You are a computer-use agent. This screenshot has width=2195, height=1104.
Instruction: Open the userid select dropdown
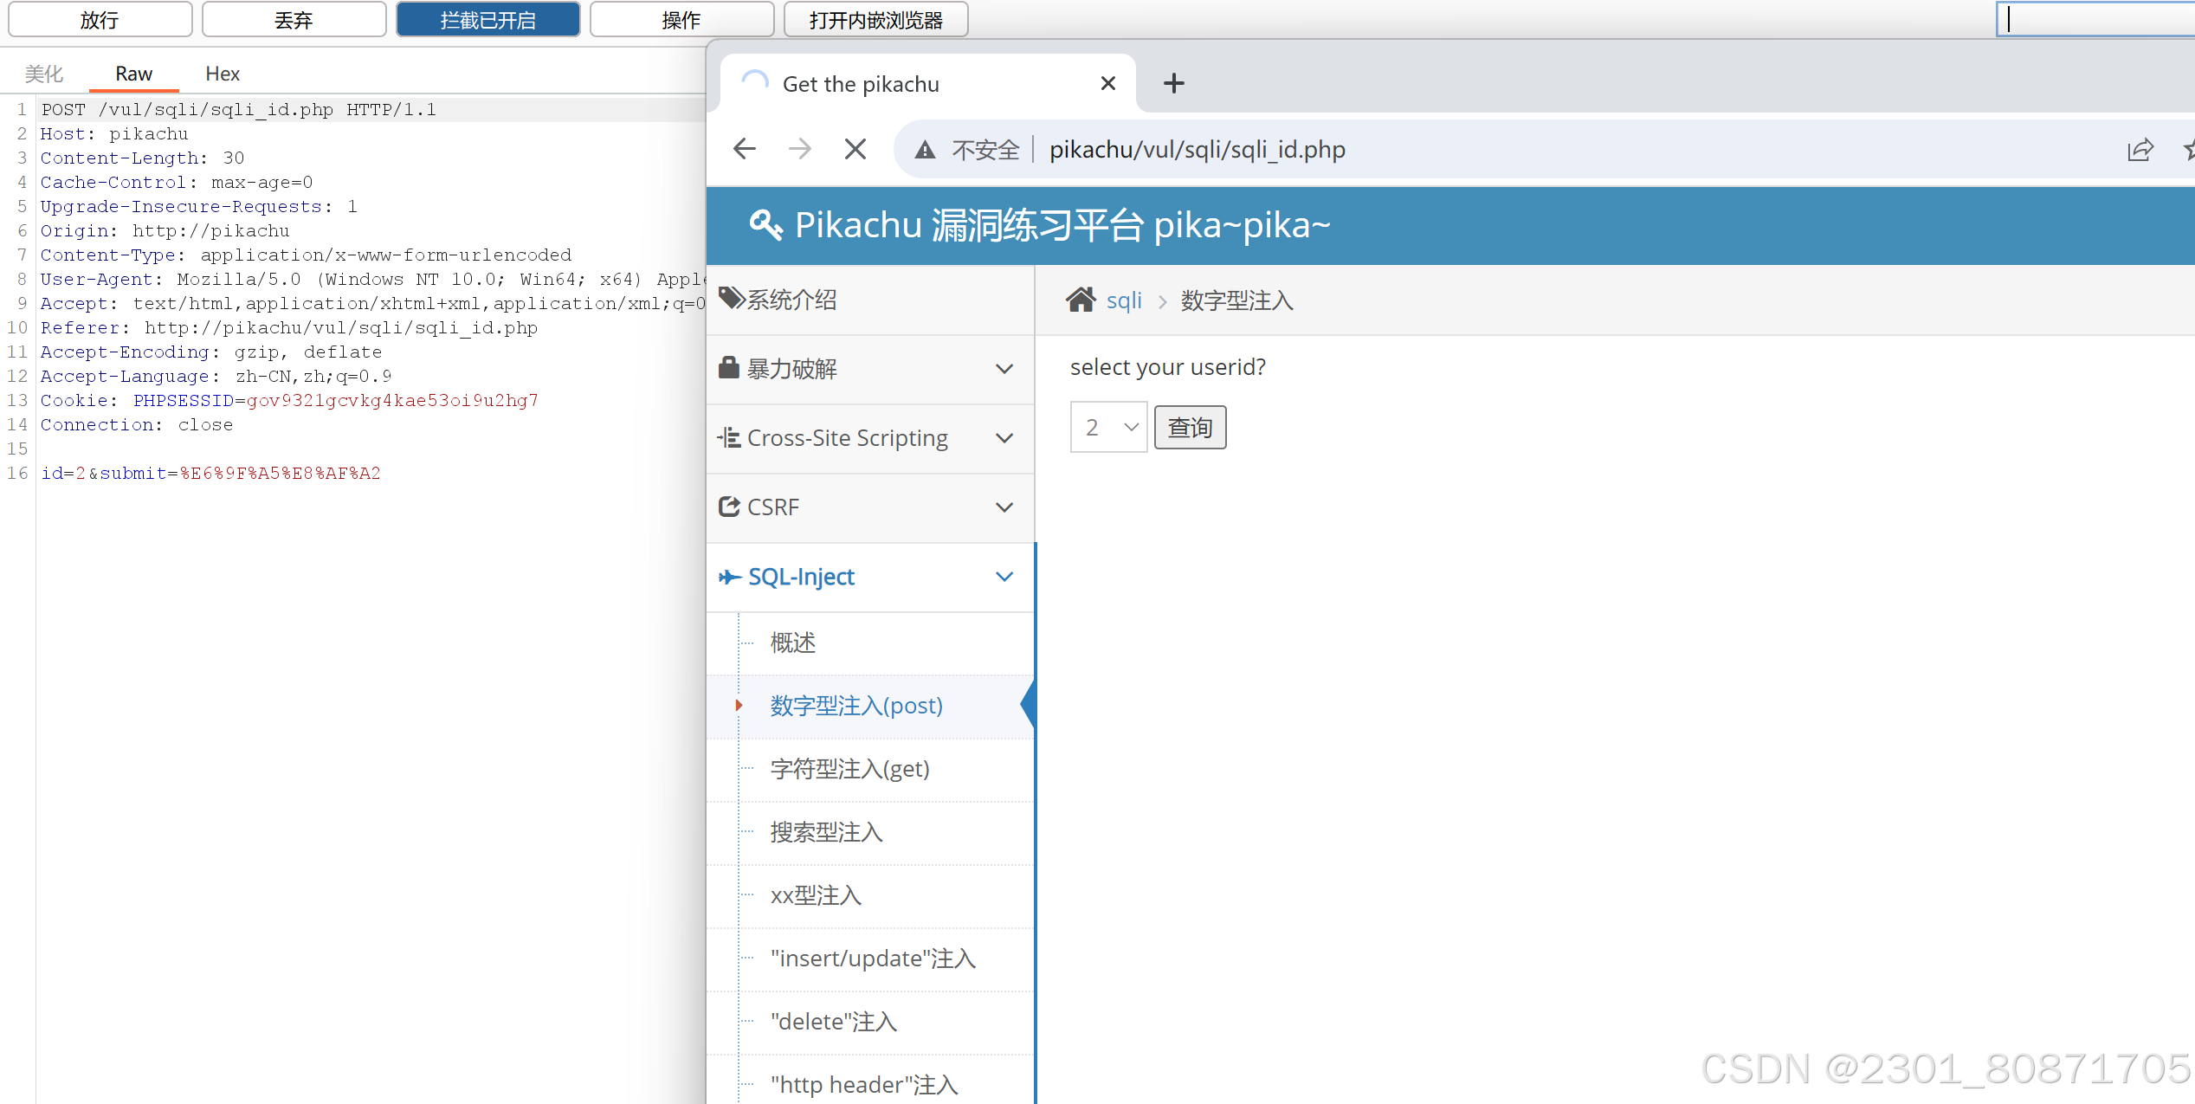click(x=1108, y=427)
